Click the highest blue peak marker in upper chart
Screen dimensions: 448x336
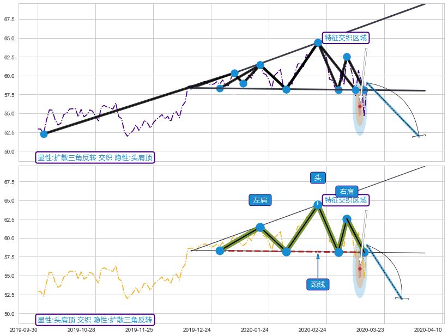click(318, 42)
